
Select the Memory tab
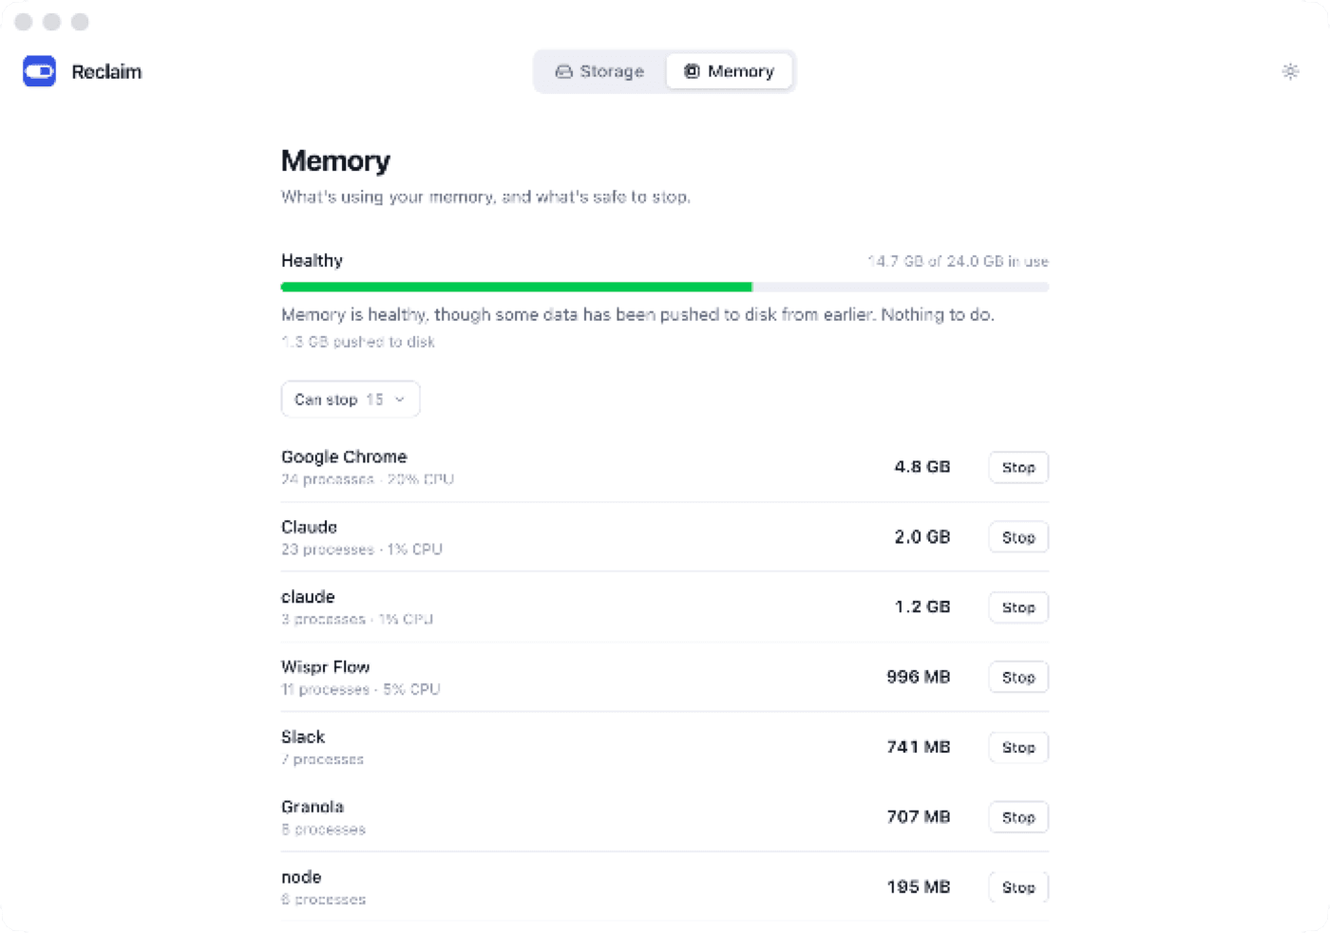[730, 71]
